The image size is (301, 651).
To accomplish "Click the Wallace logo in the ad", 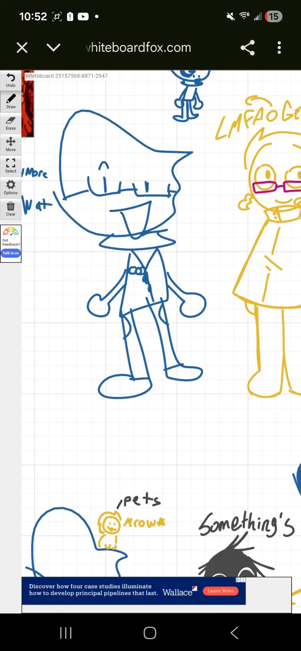I will point(180,592).
